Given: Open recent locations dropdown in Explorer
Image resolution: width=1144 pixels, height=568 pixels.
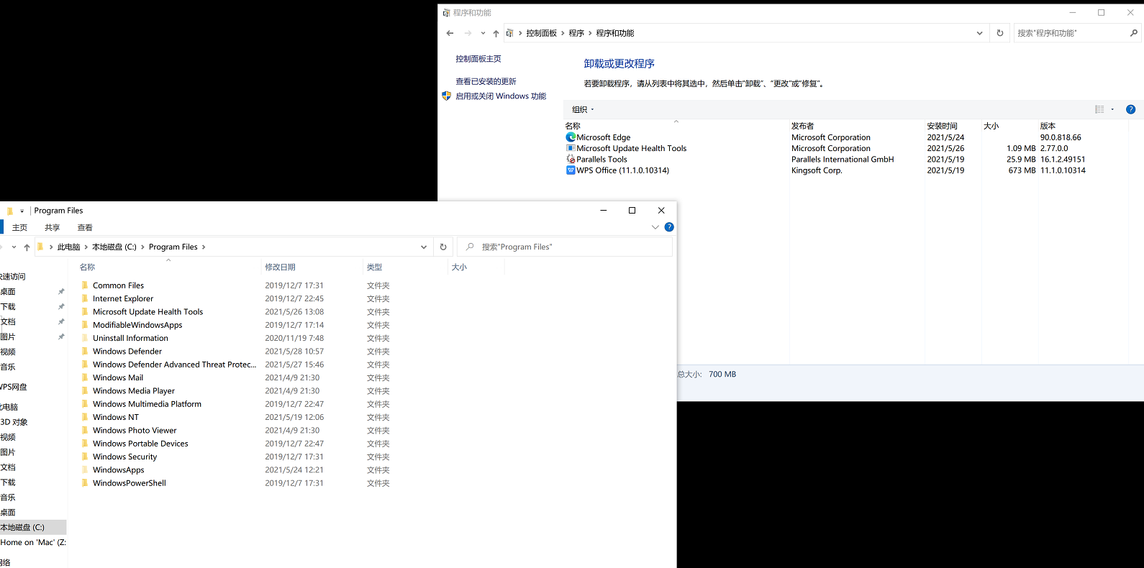Looking at the screenshot, I should [14, 247].
